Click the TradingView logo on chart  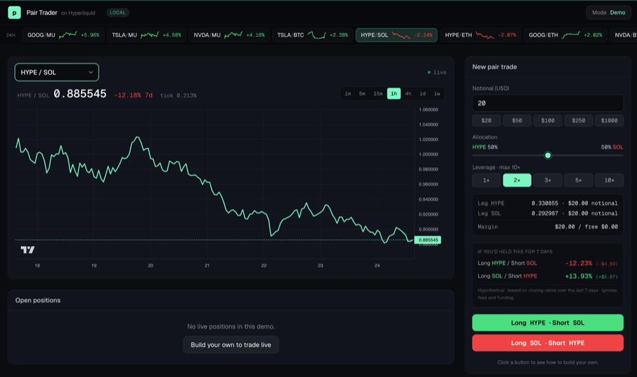point(27,250)
